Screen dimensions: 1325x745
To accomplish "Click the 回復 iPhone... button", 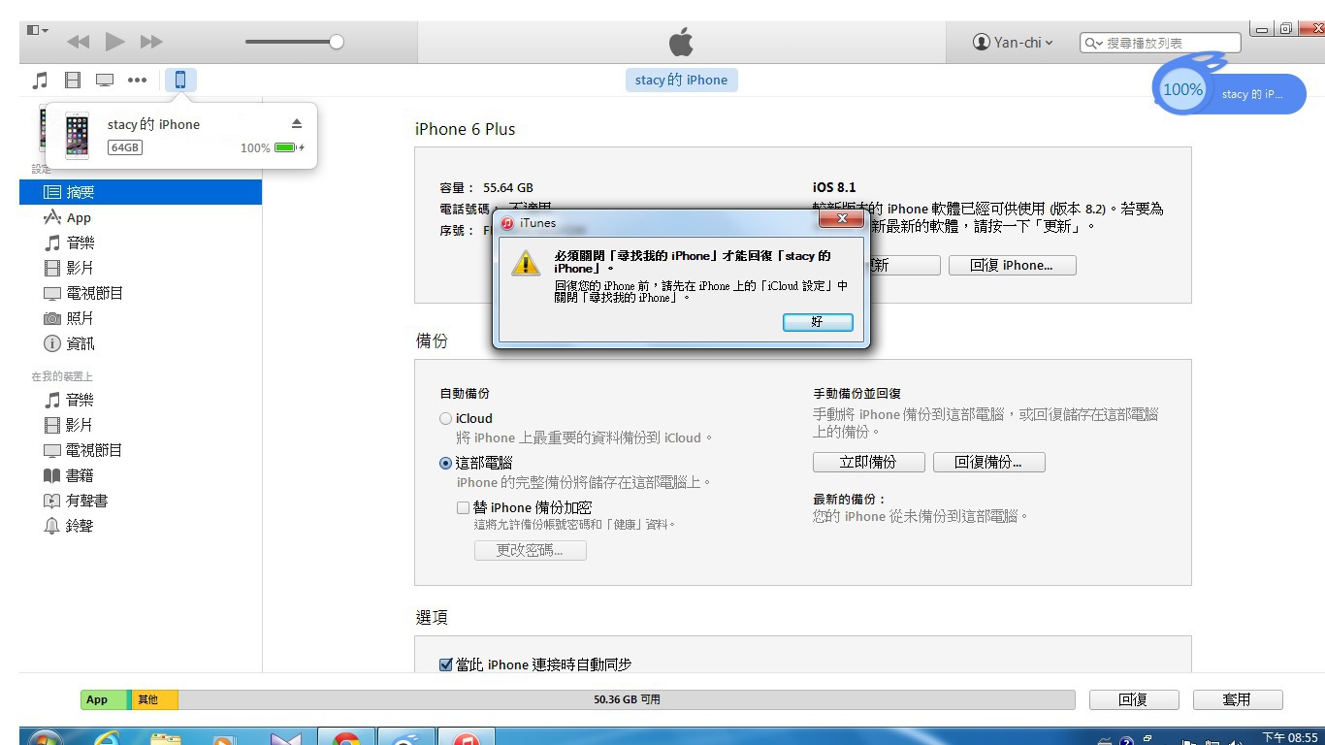I will pos(1012,265).
